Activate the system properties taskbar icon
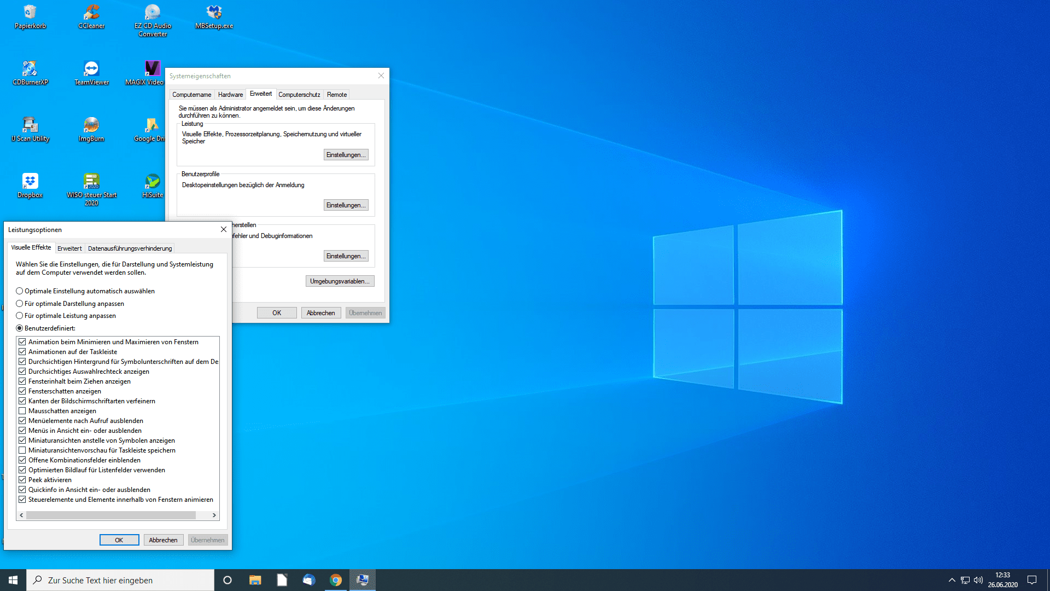The height and width of the screenshot is (591, 1050). pyautogui.click(x=363, y=580)
